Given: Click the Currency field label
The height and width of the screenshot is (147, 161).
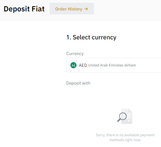Looking at the screenshot, I should click(x=75, y=54).
